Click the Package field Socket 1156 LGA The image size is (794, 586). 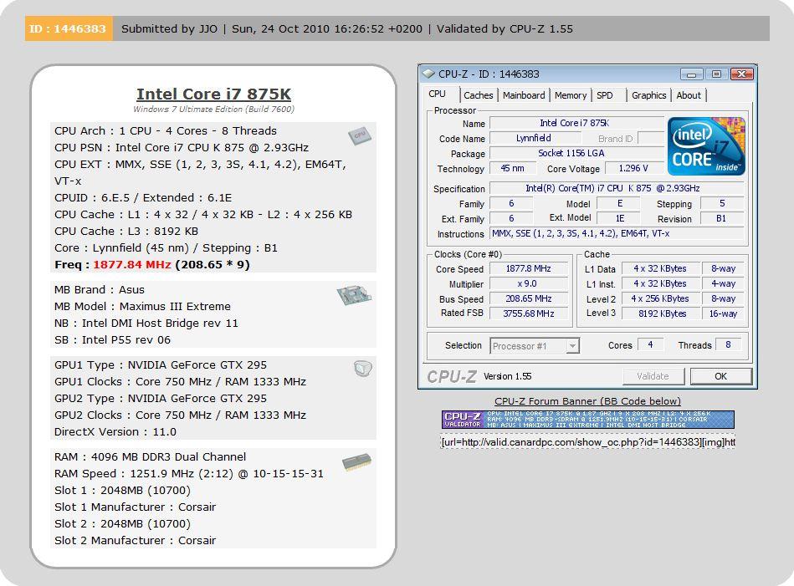click(576, 153)
